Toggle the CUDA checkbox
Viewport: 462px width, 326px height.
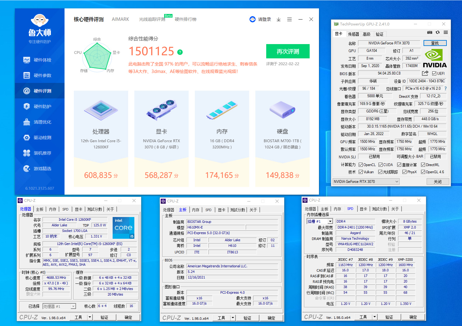[380, 165]
